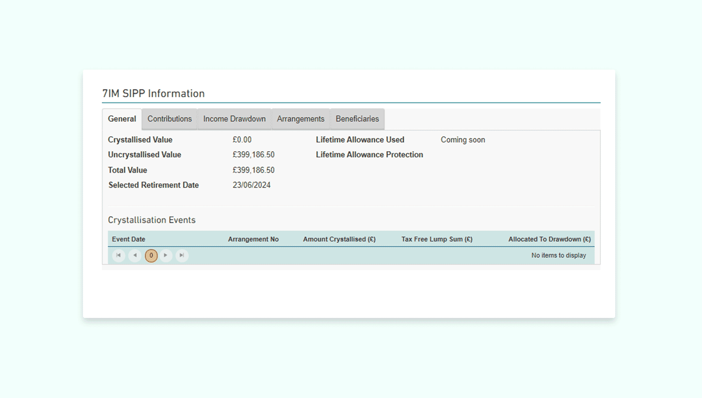Go to next page of events
This screenshot has height=398, width=702.
(166, 255)
